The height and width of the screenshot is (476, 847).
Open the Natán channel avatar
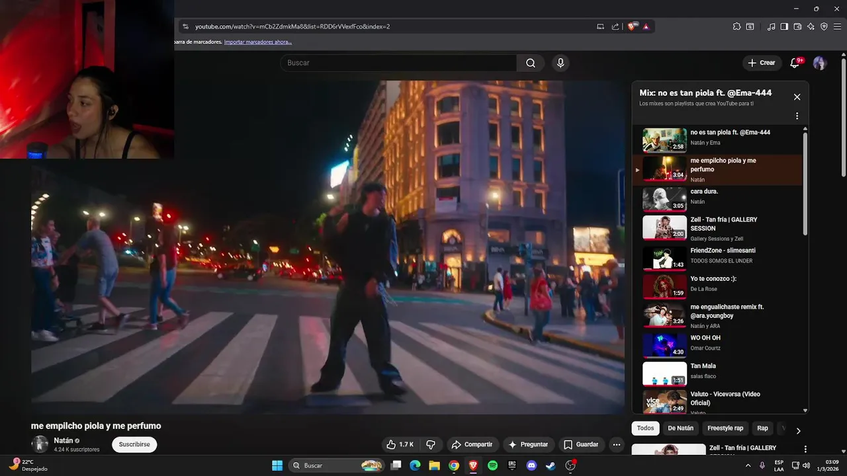tap(40, 444)
